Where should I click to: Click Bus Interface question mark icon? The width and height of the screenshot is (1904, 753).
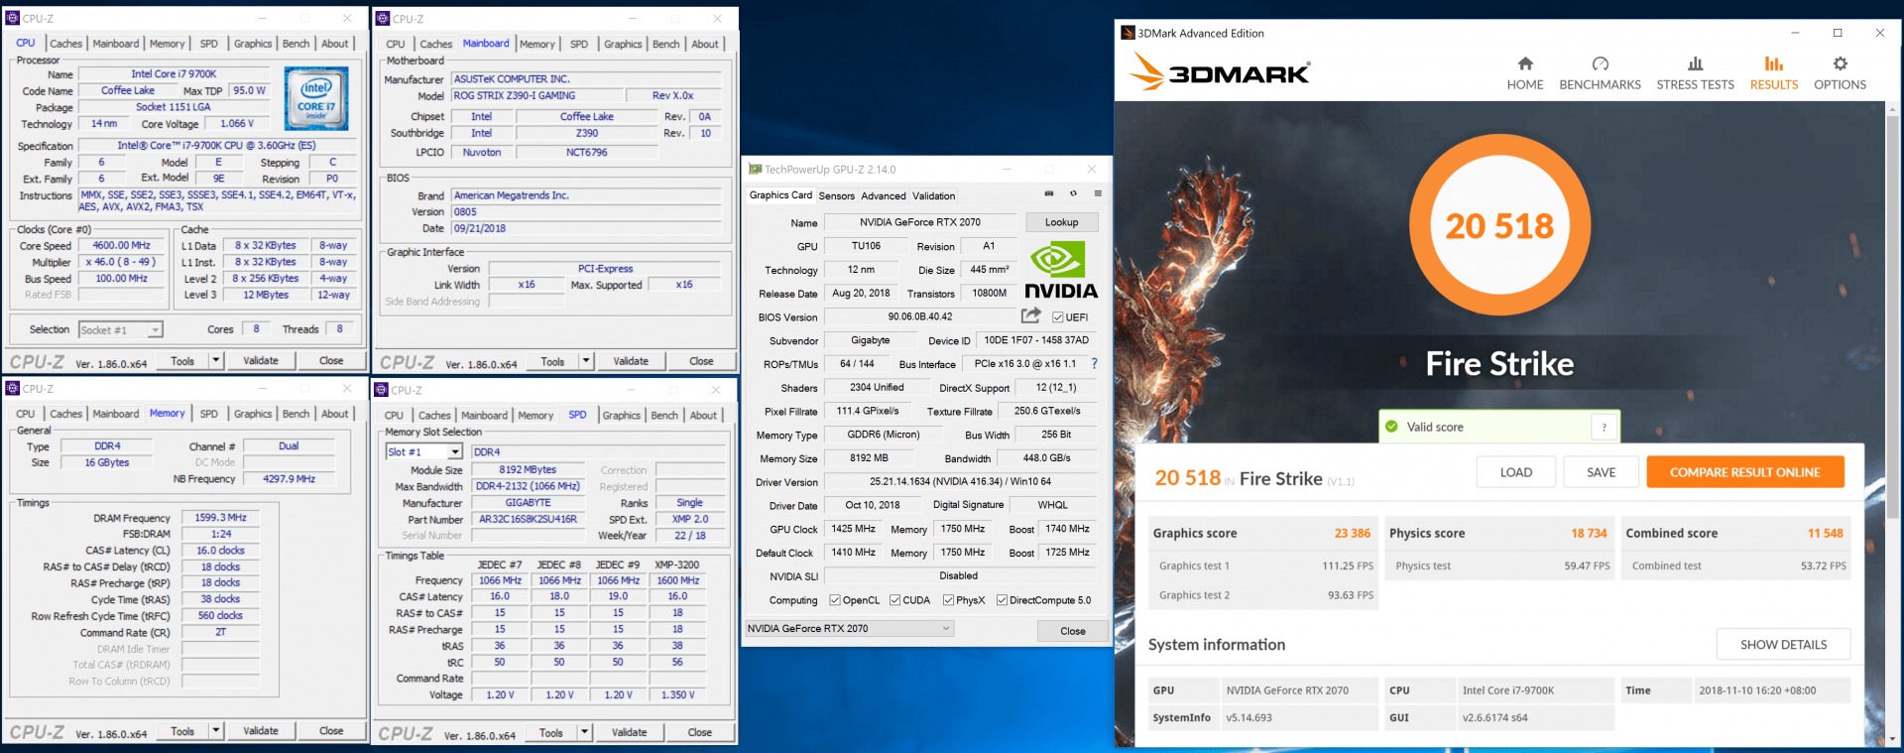[1094, 364]
